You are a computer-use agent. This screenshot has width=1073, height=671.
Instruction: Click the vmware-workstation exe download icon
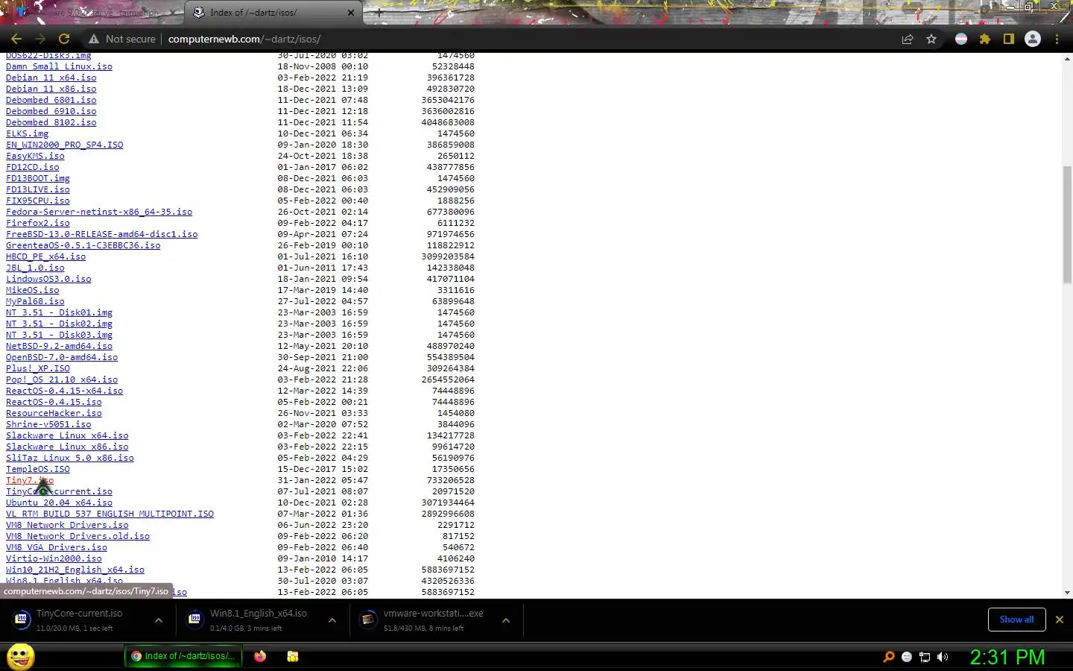(x=369, y=619)
